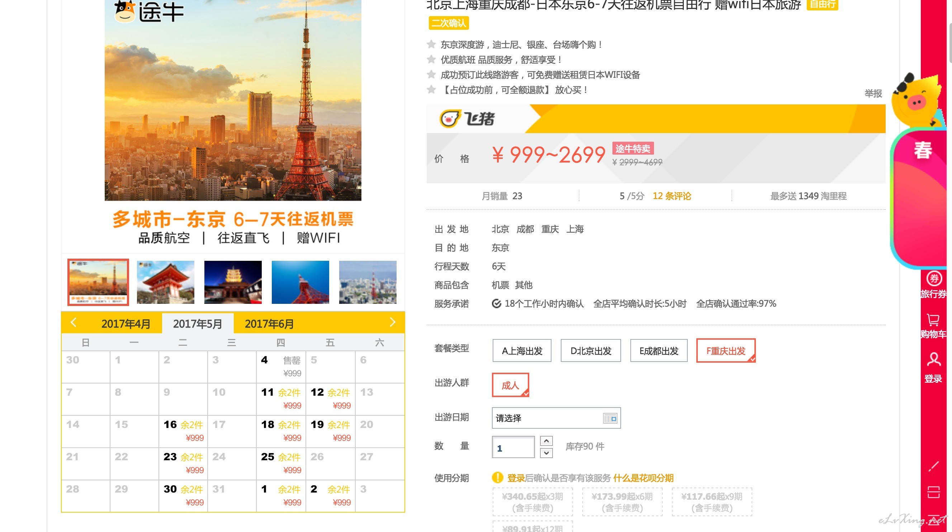Select package D北京出发
The height and width of the screenshot is (532, 952).
click(591, 350)
